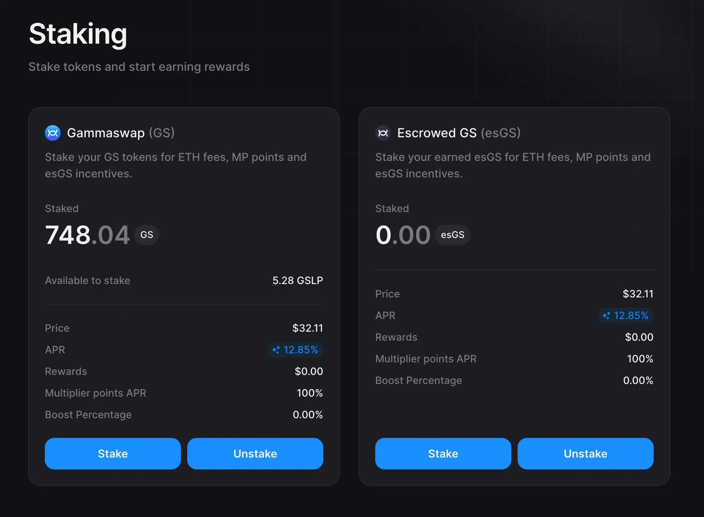
Task: Click the 'Staked' label in Escrowed GS card
Action: point(392,209)
